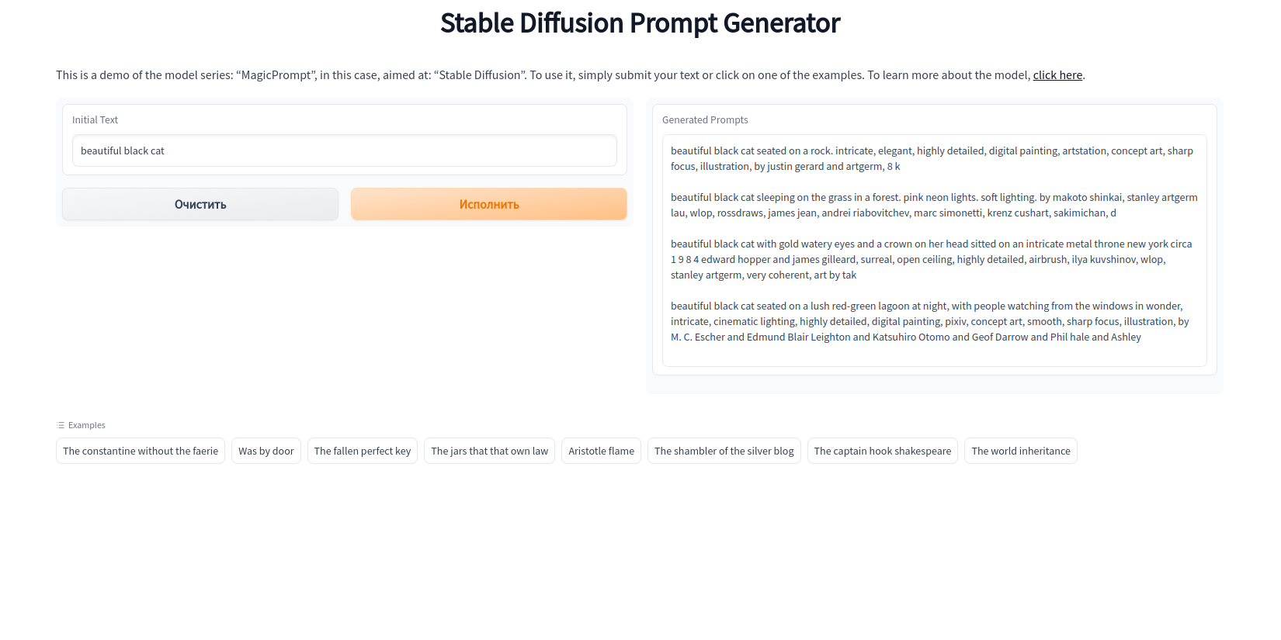Select example "The constantine without the faerie"
The image size is (1281, 640).
click(x=141, y=451)
